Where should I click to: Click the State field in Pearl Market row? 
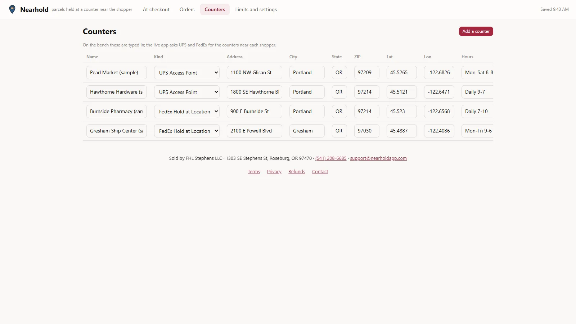[x=339, y=72]
